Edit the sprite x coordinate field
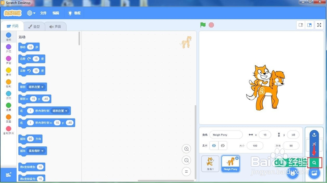The width and height of the screenshot is (327, 183). [x=265, y=135]
